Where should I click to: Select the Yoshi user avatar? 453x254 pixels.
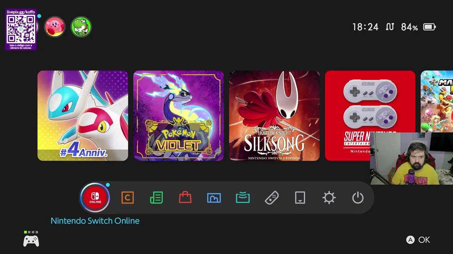point(81,27)
